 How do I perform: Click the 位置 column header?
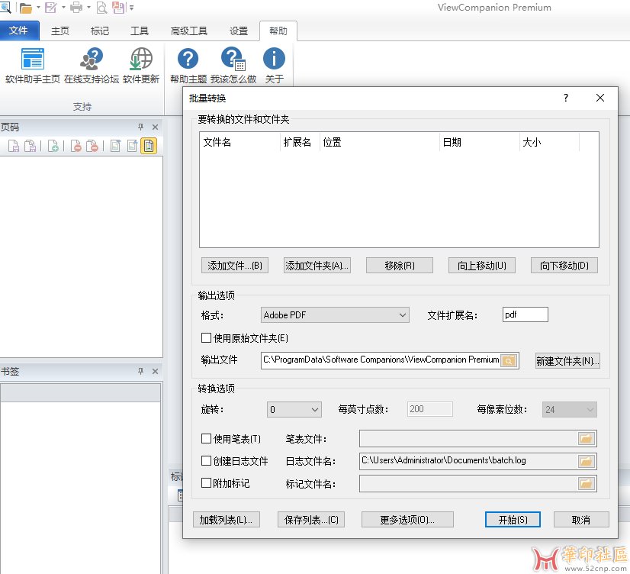(380, 142)
